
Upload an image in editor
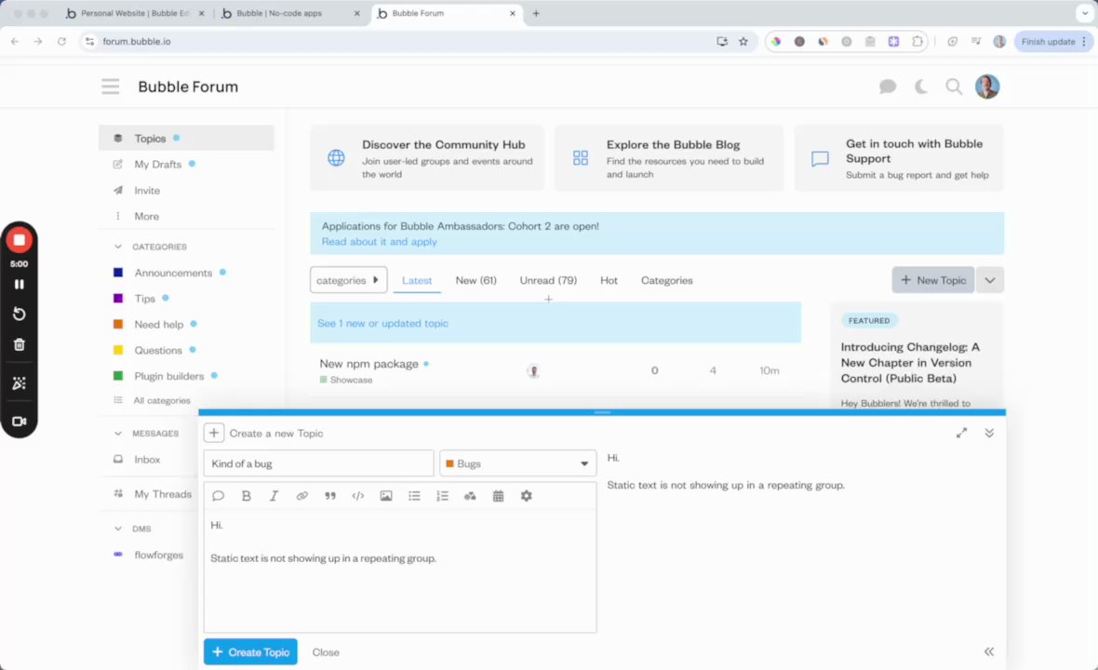tap(386, 496)
